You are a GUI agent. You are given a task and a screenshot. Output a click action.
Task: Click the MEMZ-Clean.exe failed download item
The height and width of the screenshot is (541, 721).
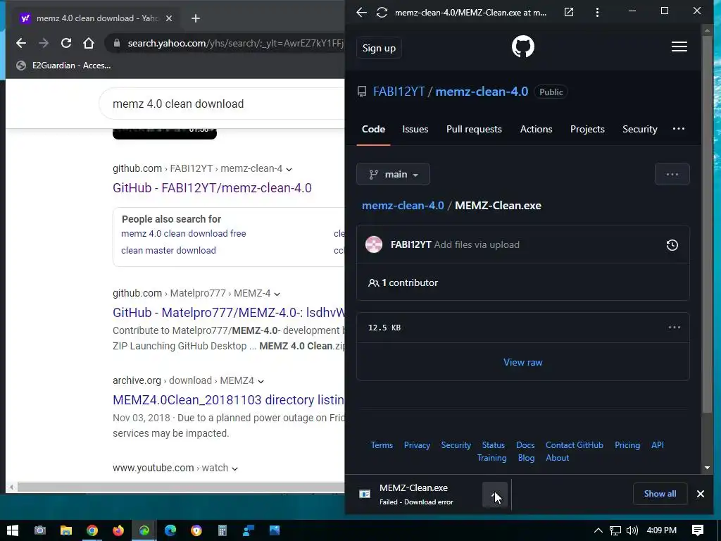tap(415, 494)
